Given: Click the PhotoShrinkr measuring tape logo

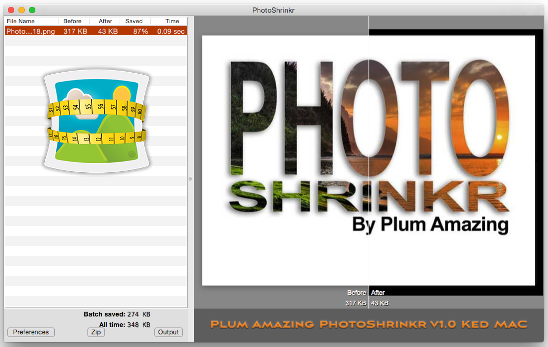Looking at the screenshot, I should point(97,121).
